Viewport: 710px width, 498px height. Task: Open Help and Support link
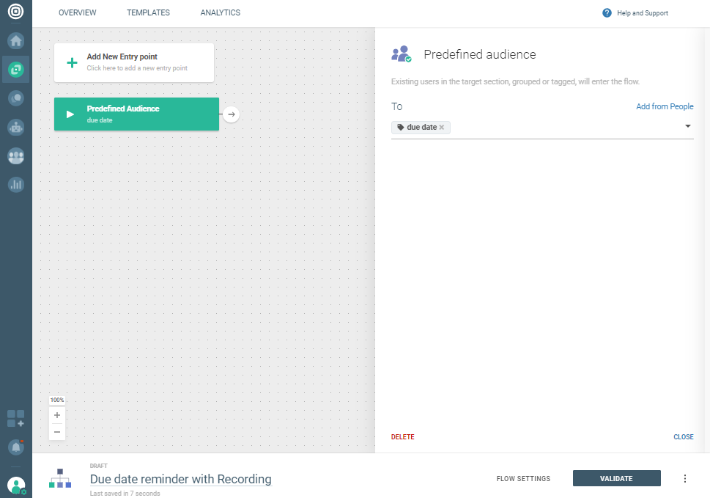point(643,13)
